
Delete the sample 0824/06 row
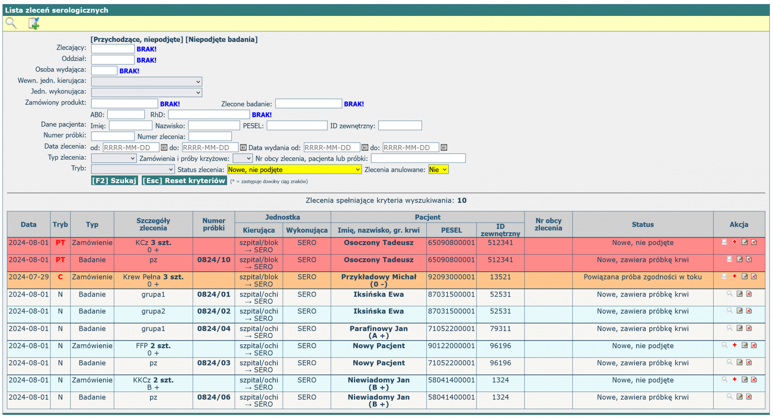[x=749, y=397]
